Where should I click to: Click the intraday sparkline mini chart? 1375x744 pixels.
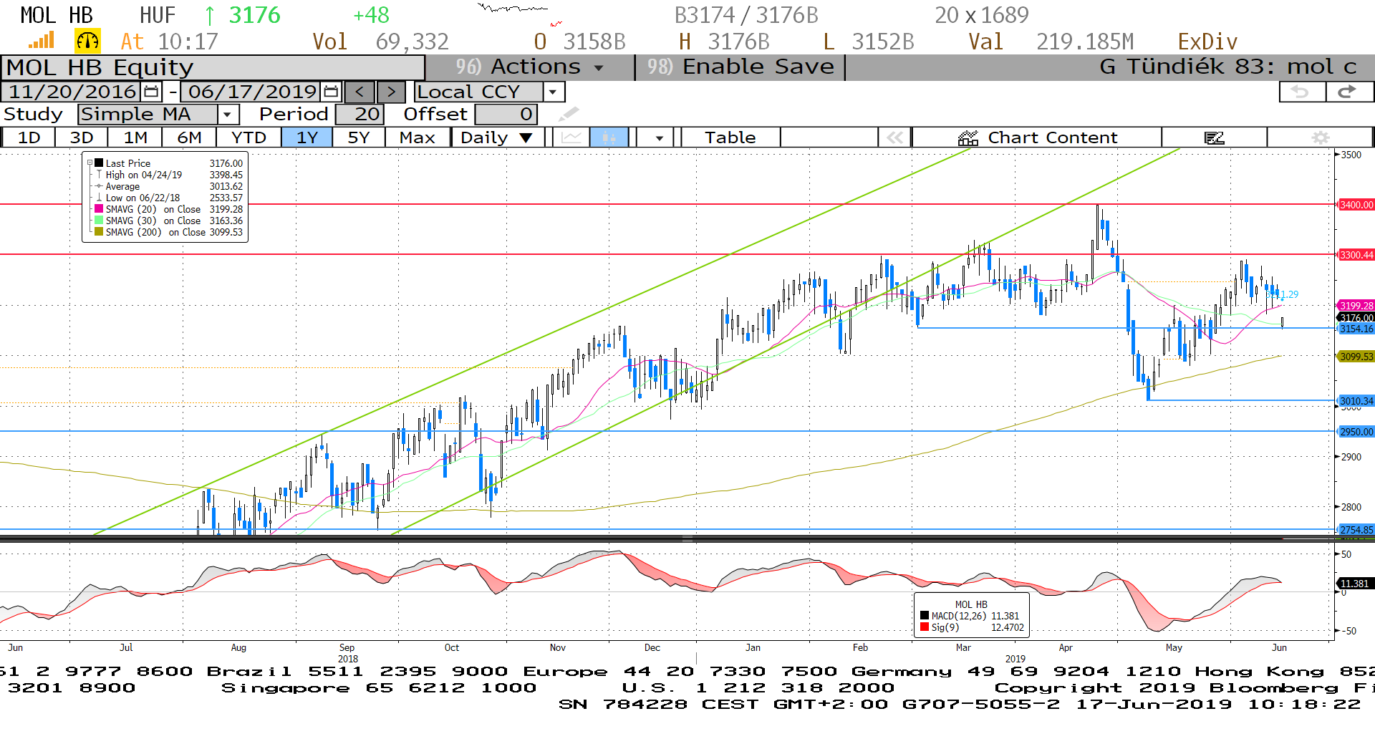(x=519, y=14)
